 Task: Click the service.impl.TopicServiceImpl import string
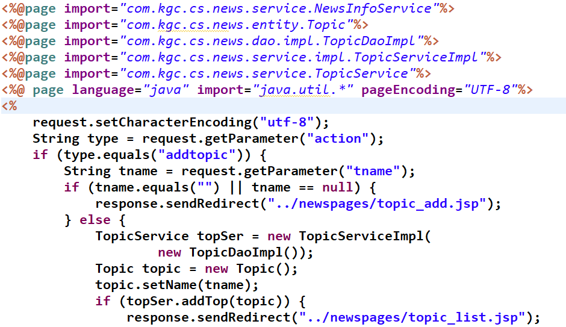coord(300,58)
